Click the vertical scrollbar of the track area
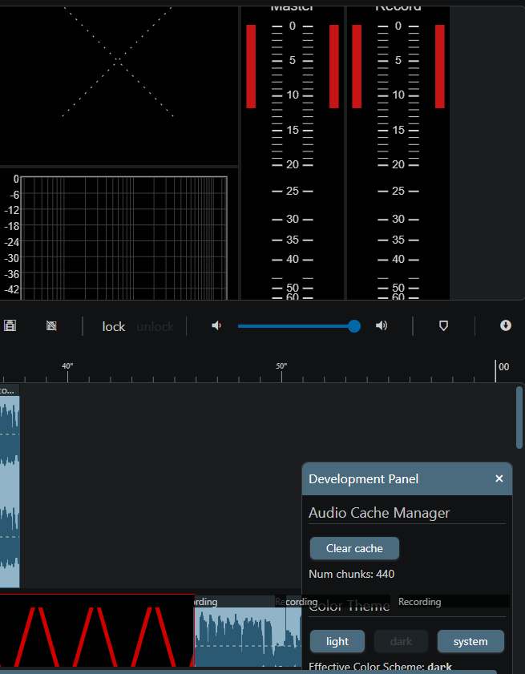The height and width of the screenshot is (674, 525). coord(519,418)
